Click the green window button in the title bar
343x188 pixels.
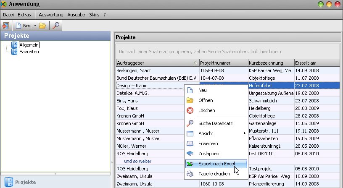(321, 4)
